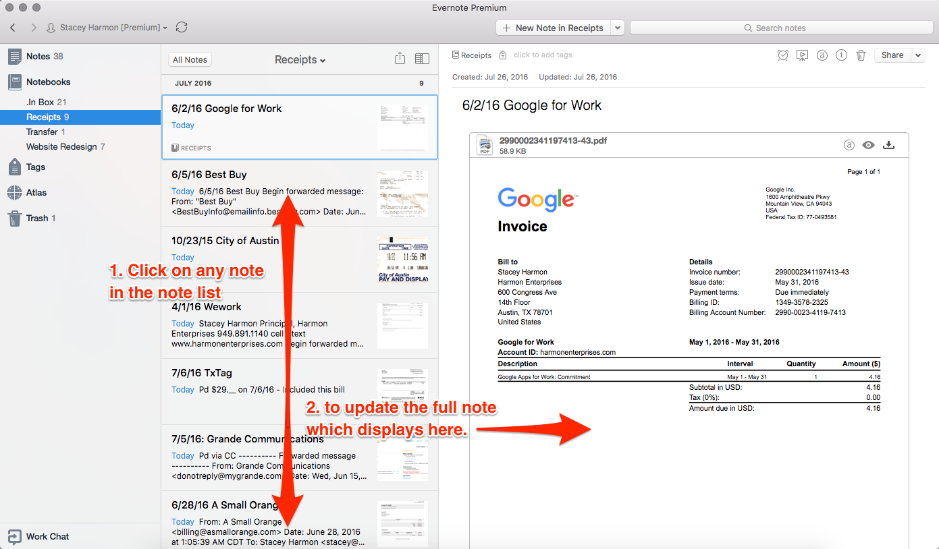
Task: Click note title 6/2/16 Google for Work
Action: coord(532,105)
